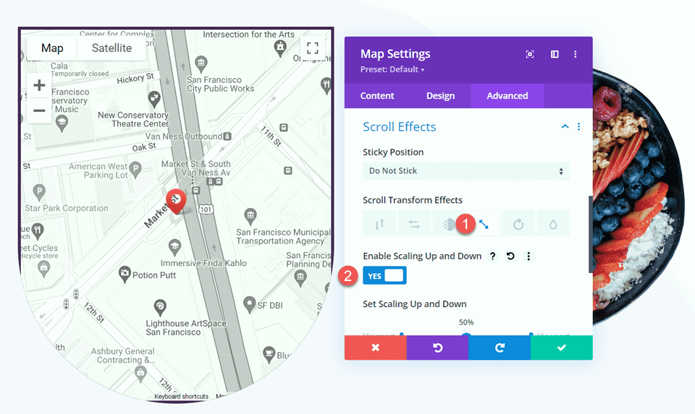
Task: Click Lighthouse ArtSpace marker icon
Action: click(x=159, y=306)
